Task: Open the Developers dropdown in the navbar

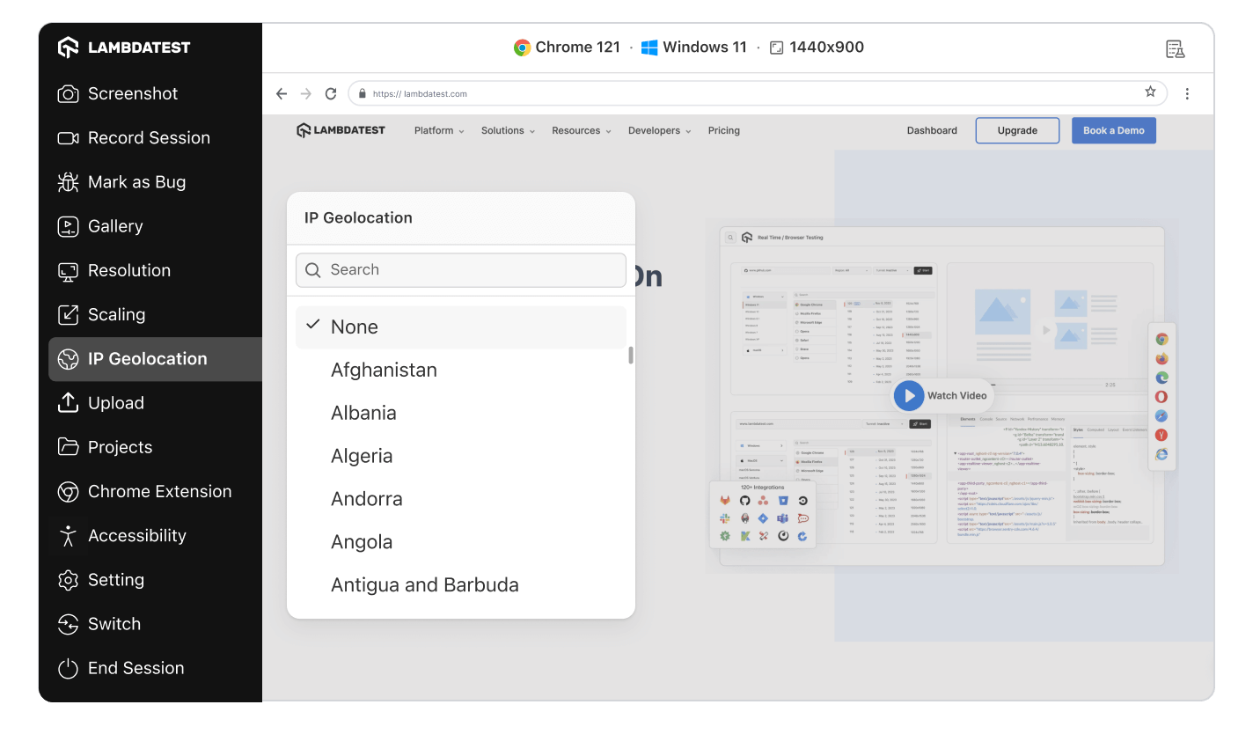Action: click(x=659, y=130)
